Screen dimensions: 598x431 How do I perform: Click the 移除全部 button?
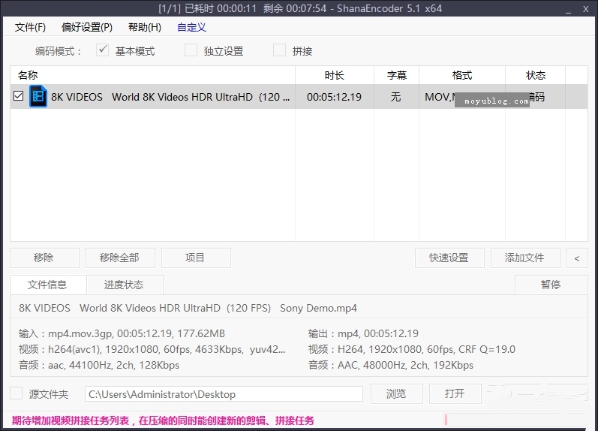[x=120, y=258]
